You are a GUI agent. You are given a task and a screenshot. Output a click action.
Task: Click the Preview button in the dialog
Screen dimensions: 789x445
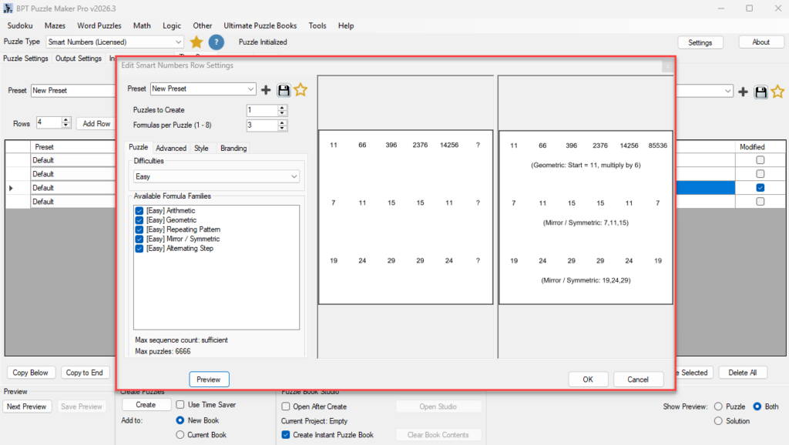click(209, 380)
